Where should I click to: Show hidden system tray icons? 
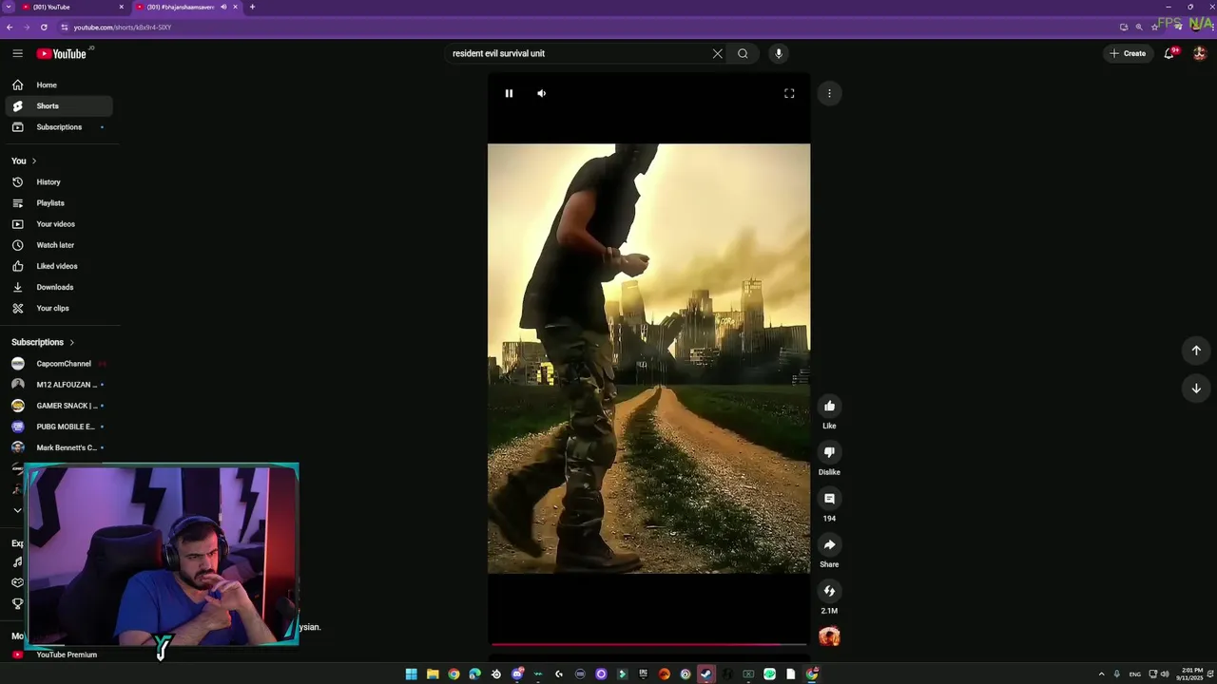[1102, 674]
